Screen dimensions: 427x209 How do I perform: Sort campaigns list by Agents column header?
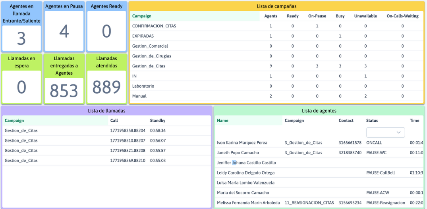pyautogui.click(x=270, y=16)
